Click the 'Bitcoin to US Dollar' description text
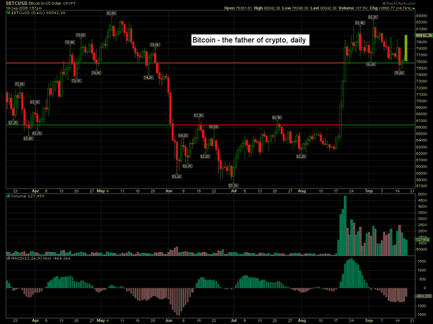Viewport: 433px width, 324px height. click(x=45, y=3)
